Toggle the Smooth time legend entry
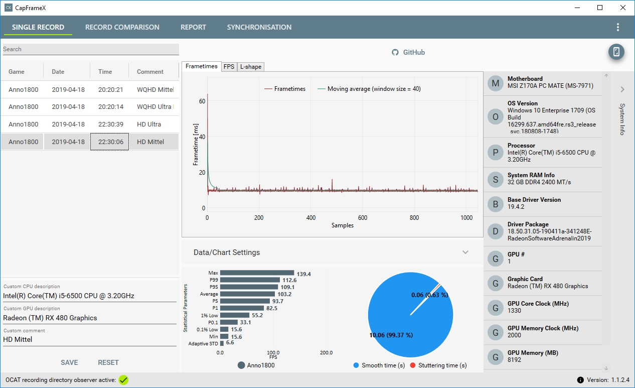Screen dimensions: 635x388 pos(379,365)
